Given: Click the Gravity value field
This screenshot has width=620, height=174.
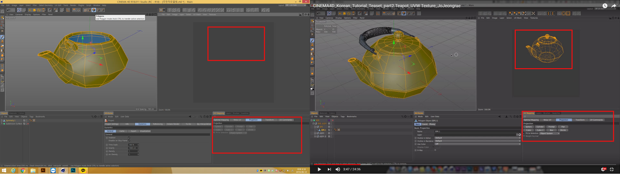Looking at the screenshot, I should [x=133, y=148].
